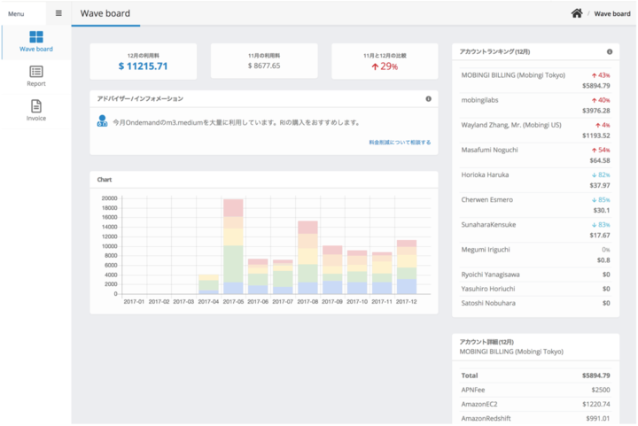Image resolution: width=638 pixels, height=426 pixels.
Task: Click the Wave board breadcrumb link
Action: pos(612,14)
